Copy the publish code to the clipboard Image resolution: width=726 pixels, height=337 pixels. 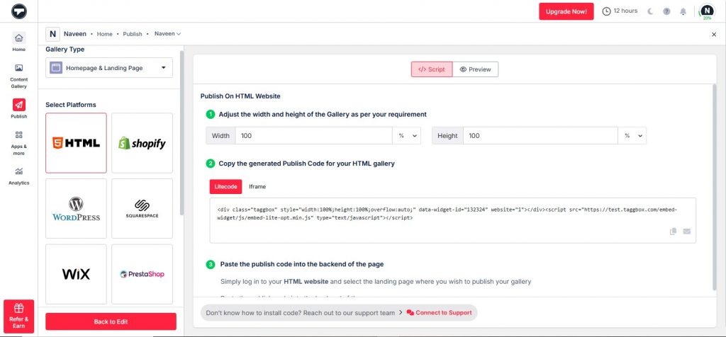pyautogui.click(x=673, y=232)
